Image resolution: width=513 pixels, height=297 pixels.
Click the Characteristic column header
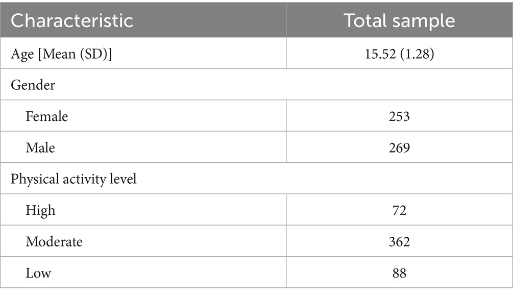[x=72, y=20]
